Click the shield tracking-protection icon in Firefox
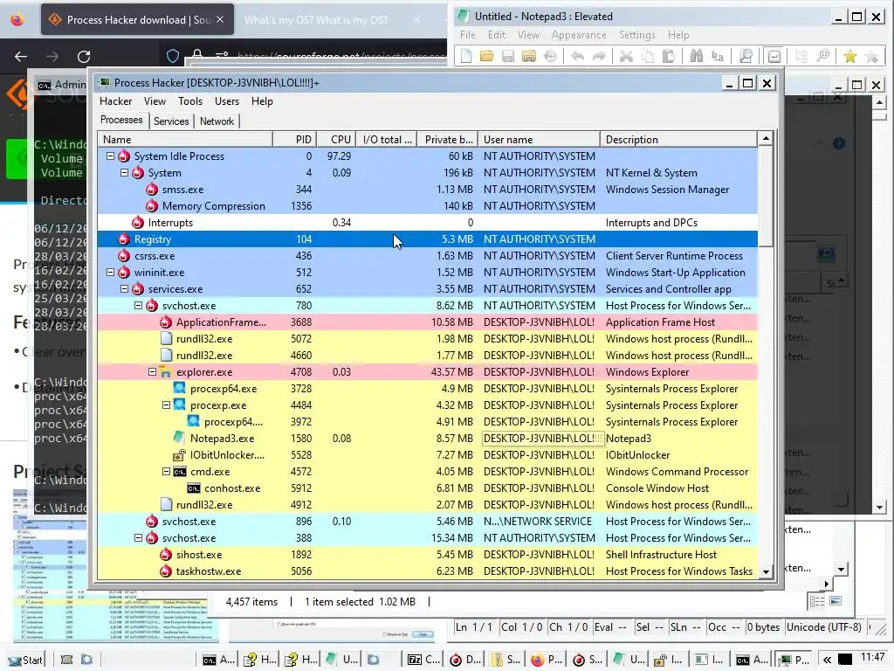The image size is (894, 671). tap(173, 56)
